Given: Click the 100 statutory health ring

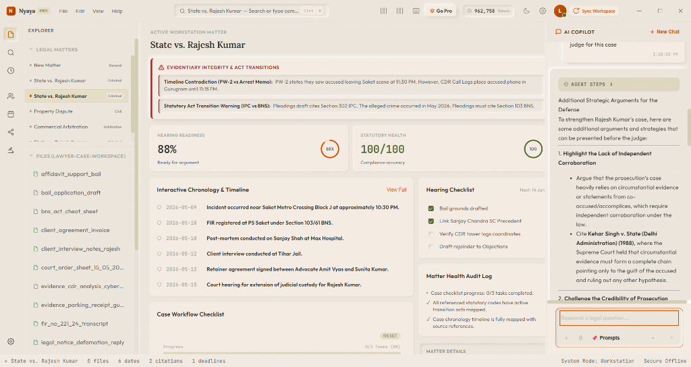Looking at the screenshot, I should pyautogui.click(x=533, y=149).
